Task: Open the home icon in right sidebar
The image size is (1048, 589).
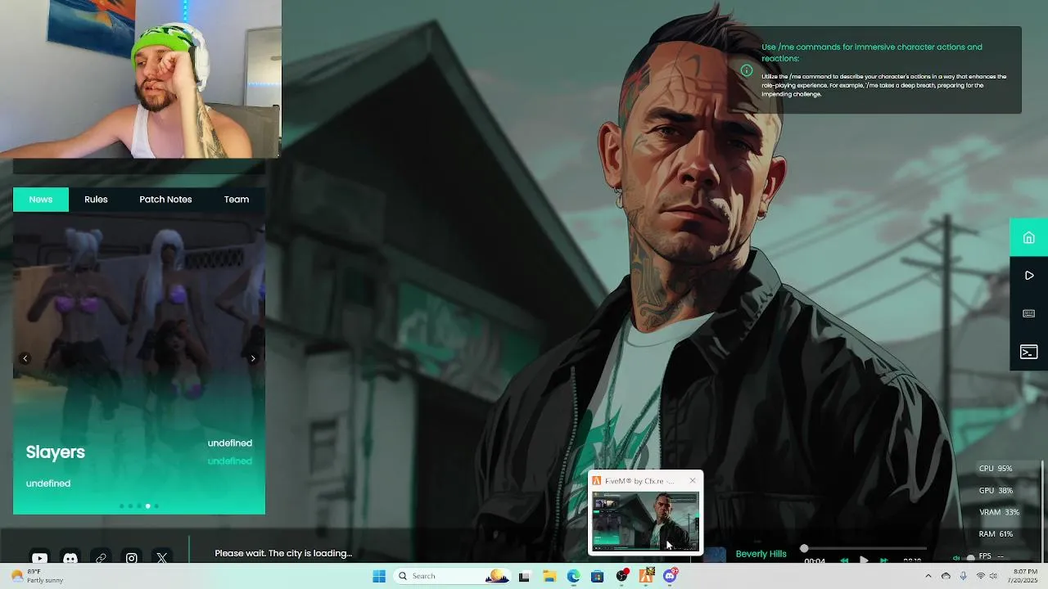Action: point(1029,238)
